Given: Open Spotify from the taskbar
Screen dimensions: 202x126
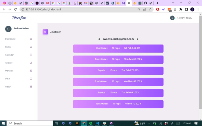Looking at the screenshot, I should click(91, 123).
